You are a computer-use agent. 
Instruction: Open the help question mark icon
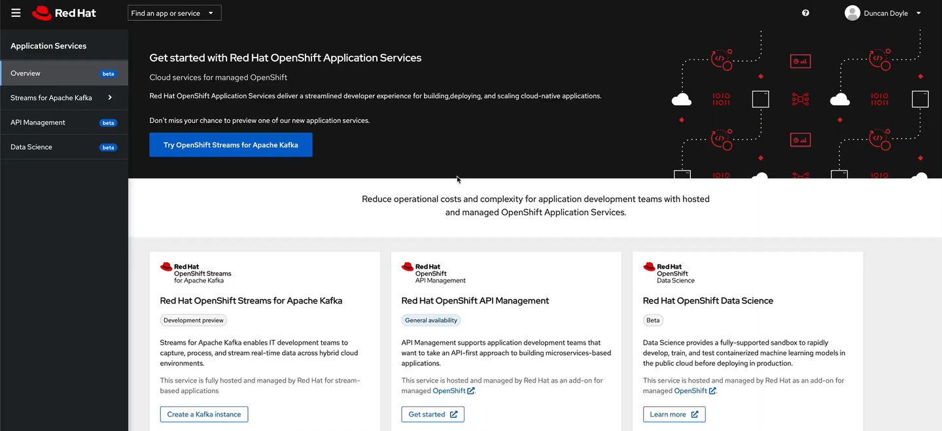(x=805, y=13)
